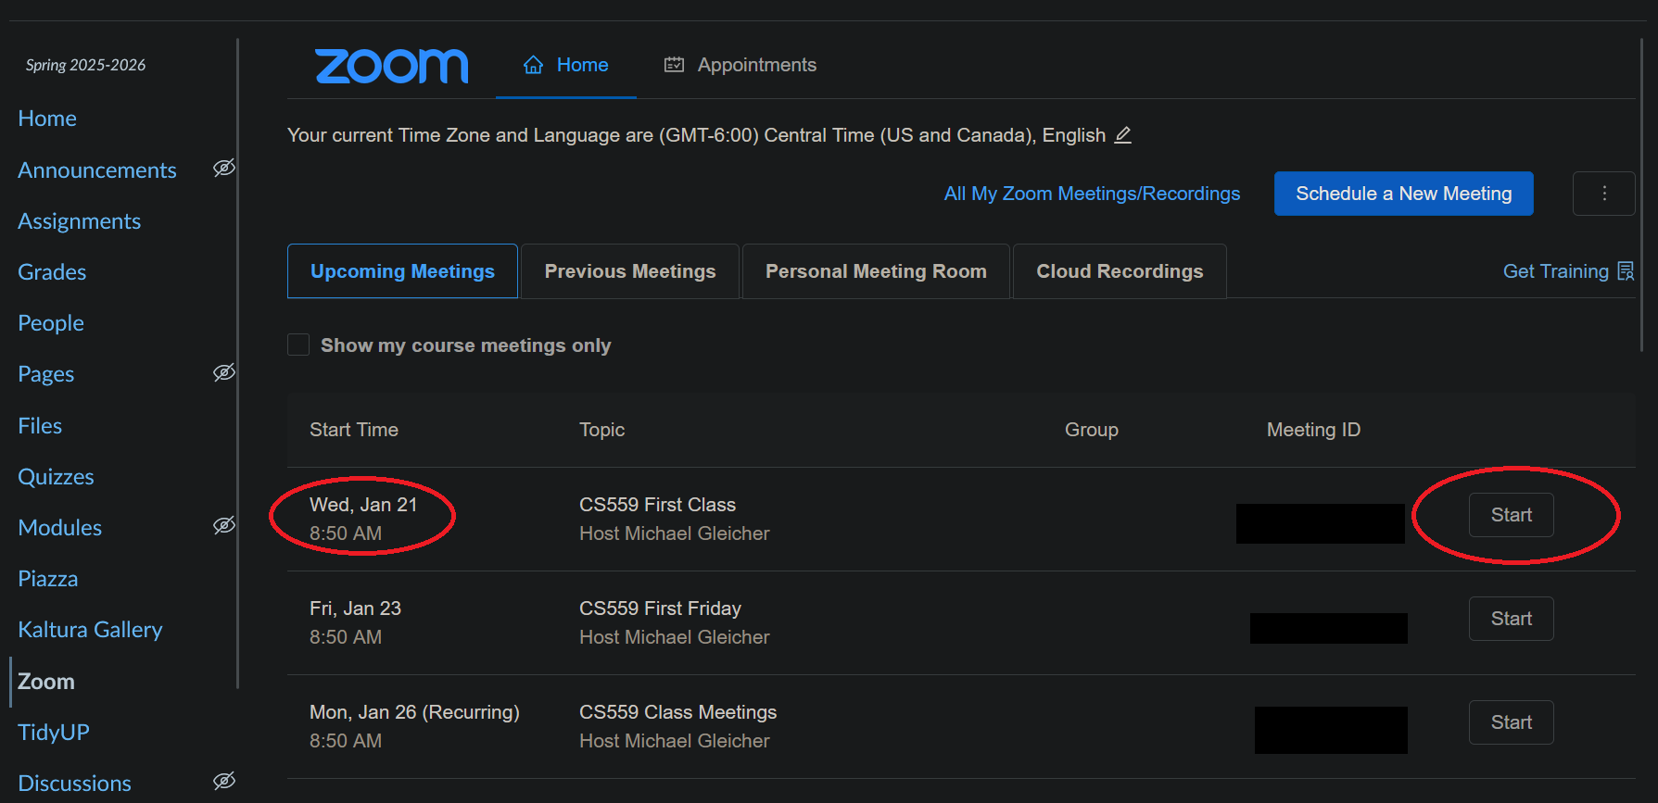Open Modules in course navigation
The image size is (1658, 803).
pos(60,528)
